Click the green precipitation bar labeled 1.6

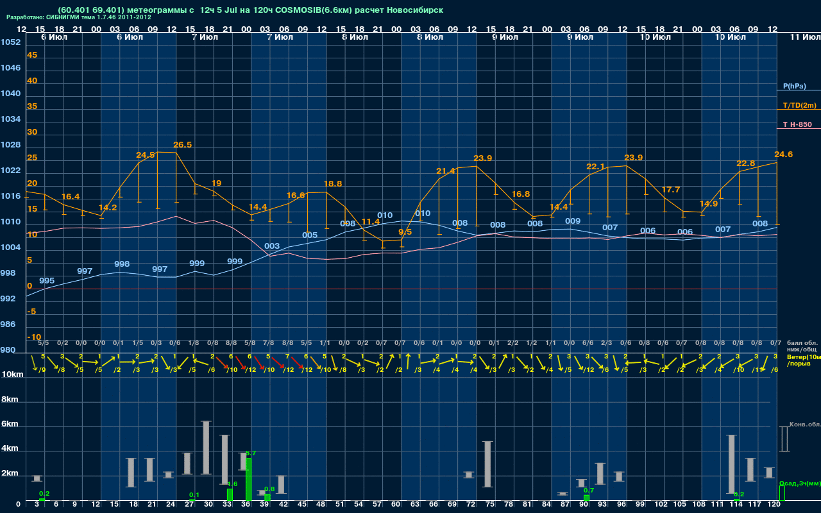tap(230, 495)
